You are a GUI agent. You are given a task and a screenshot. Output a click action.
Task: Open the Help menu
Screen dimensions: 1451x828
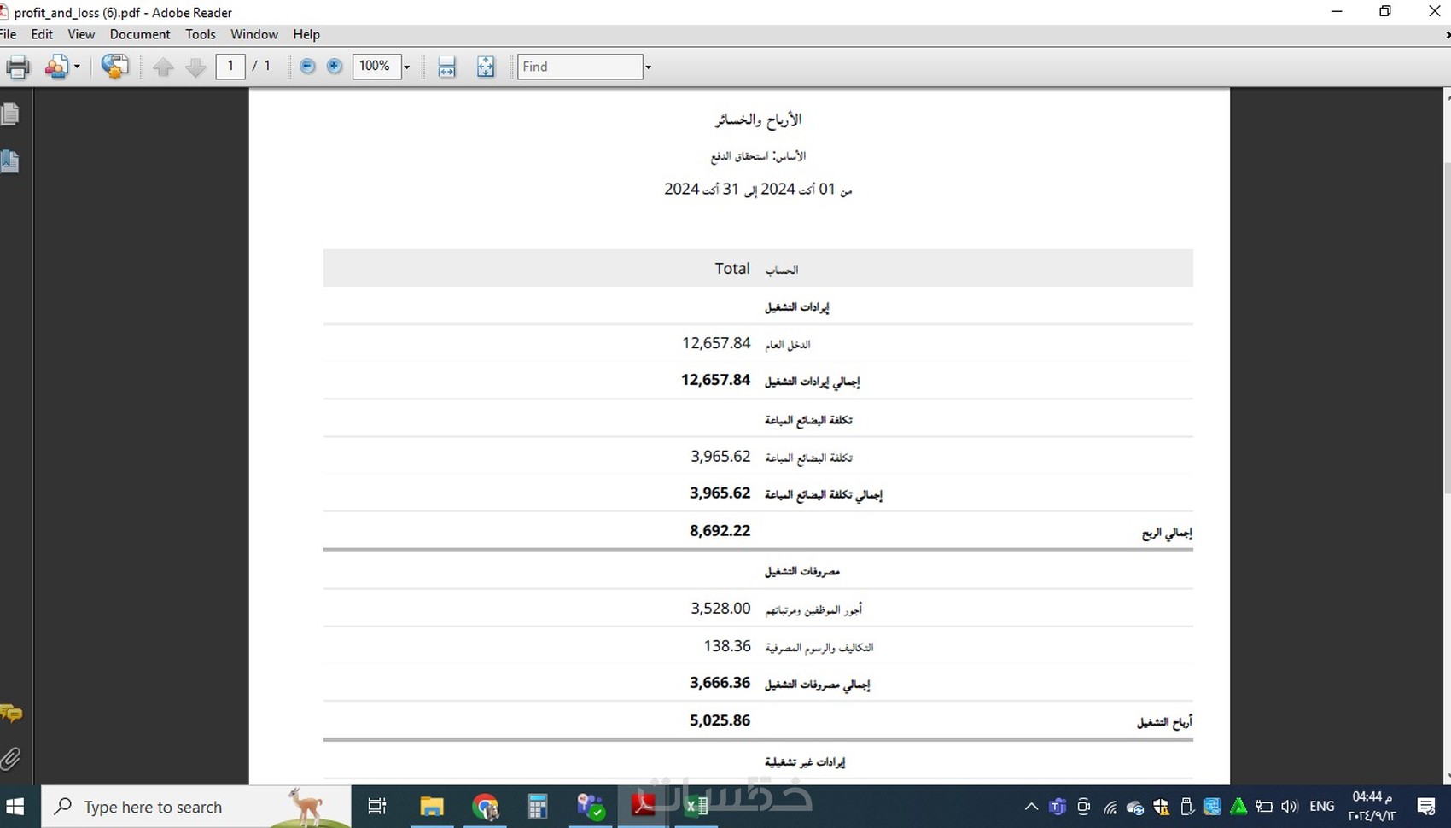[x=306, y=34]
